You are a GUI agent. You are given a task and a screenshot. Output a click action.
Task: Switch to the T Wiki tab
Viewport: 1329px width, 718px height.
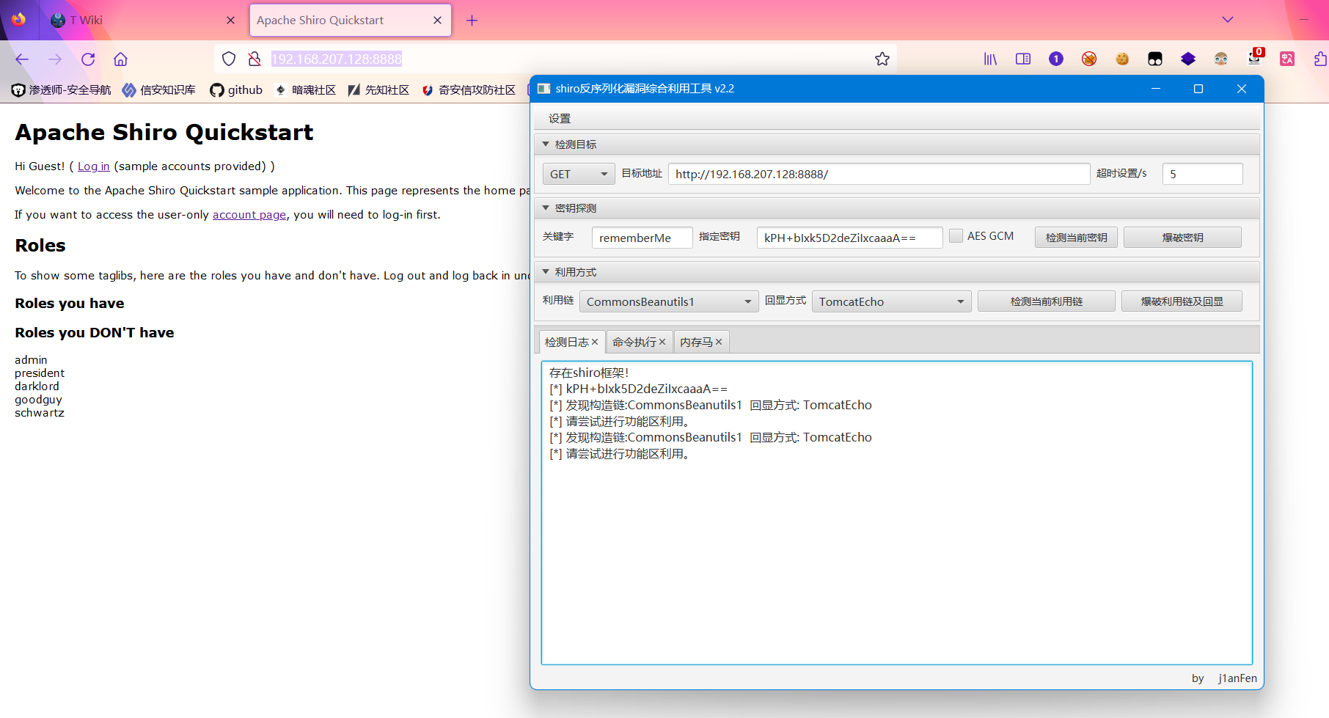click(x=143, y=21)
